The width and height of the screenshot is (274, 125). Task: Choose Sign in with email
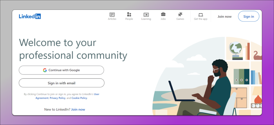(62, 83)
